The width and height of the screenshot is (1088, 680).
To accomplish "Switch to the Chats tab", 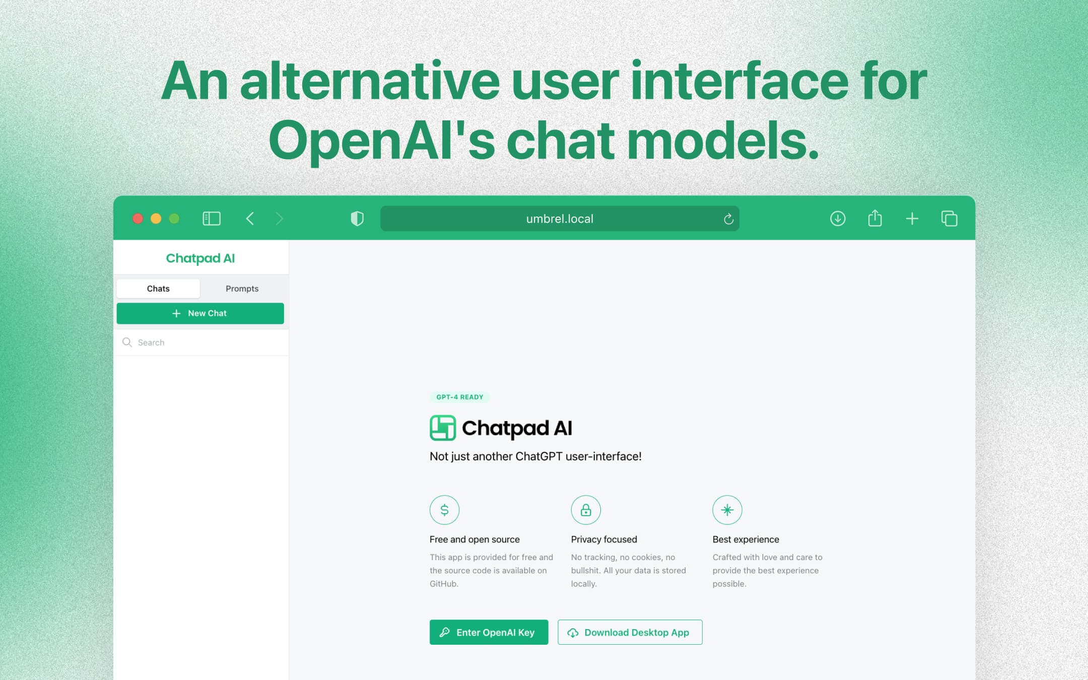I will [158, 288].
